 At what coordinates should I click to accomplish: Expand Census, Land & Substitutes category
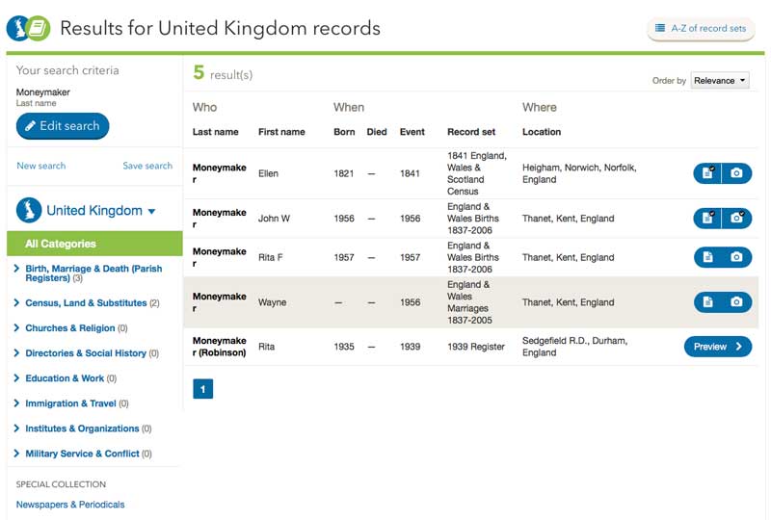86,303
